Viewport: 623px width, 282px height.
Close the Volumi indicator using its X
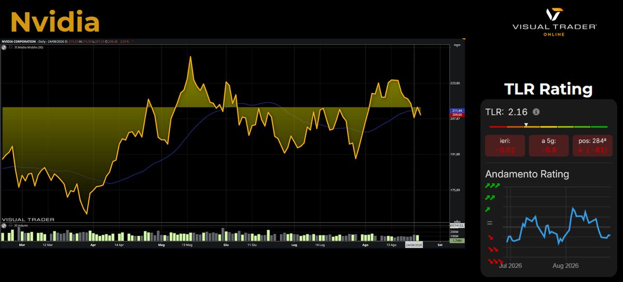16,225
